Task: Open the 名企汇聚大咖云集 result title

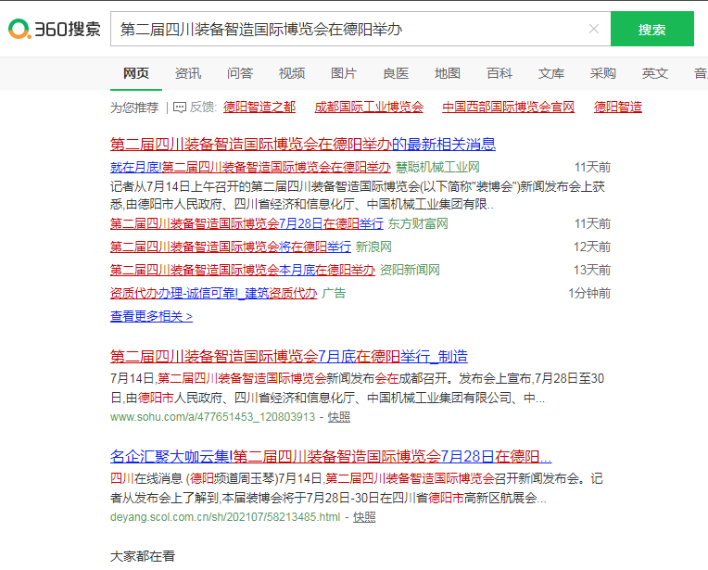Action: click(331, 457)
